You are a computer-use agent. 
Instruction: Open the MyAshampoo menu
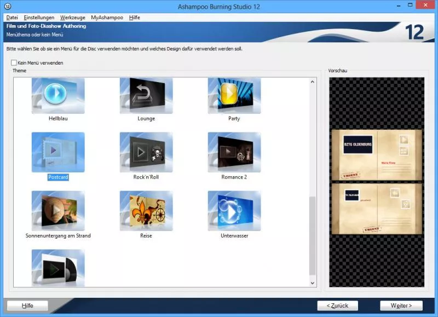[x=107, y=18]
